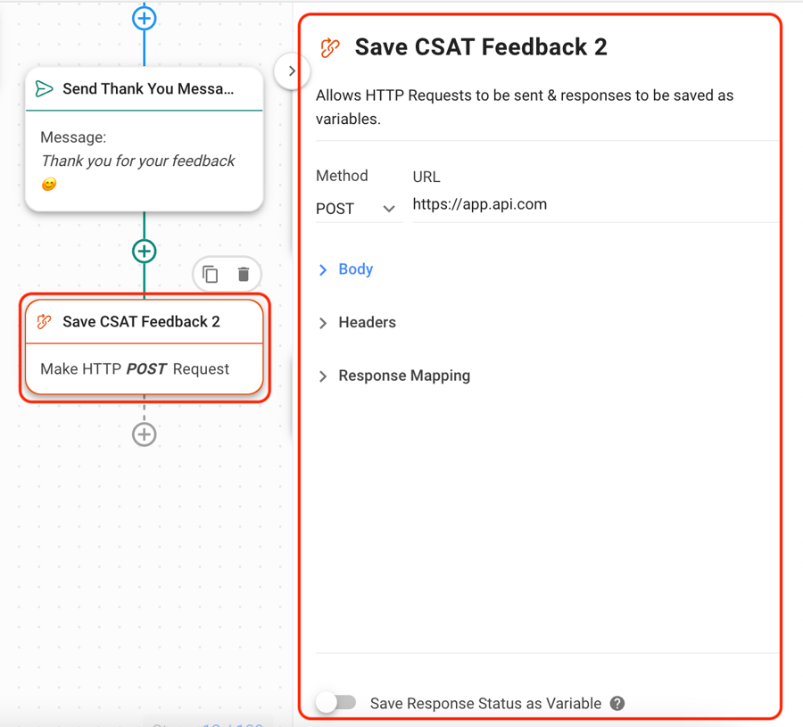The height and width of the screenshot is (727, 803).
Task: Select the Send Thank You Message step card
Action: click(x=145, y=138)
